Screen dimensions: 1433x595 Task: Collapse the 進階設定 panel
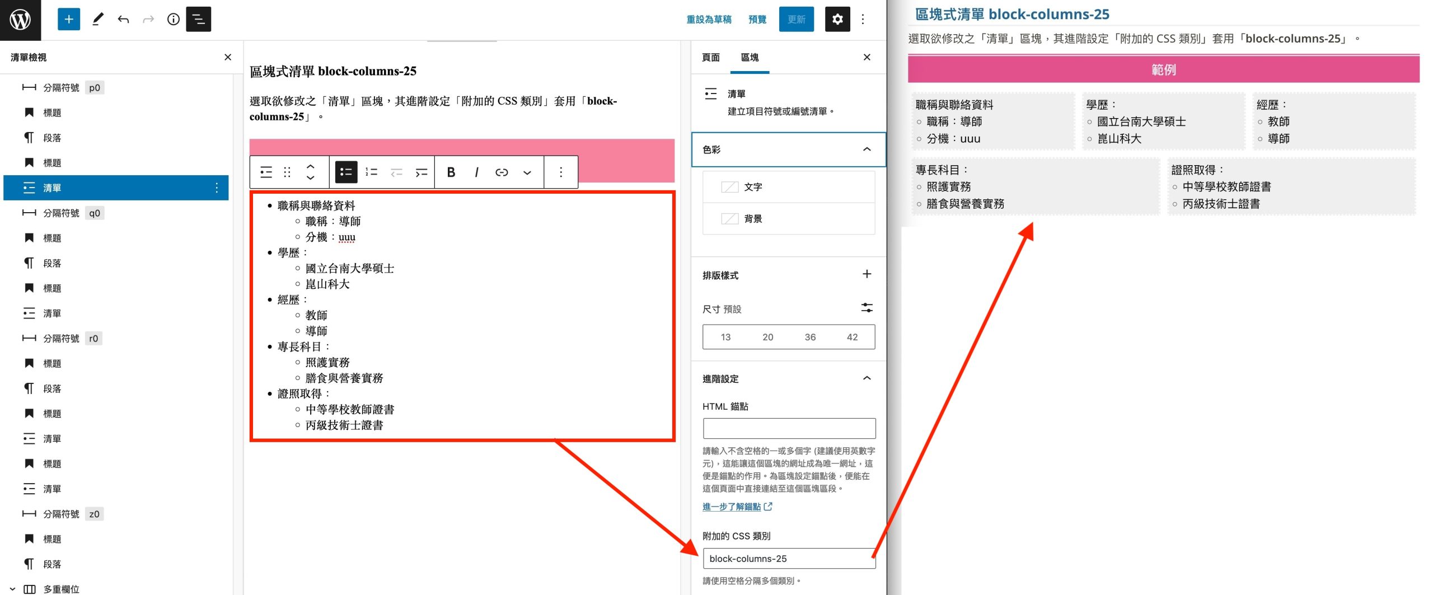pos(867,378)
